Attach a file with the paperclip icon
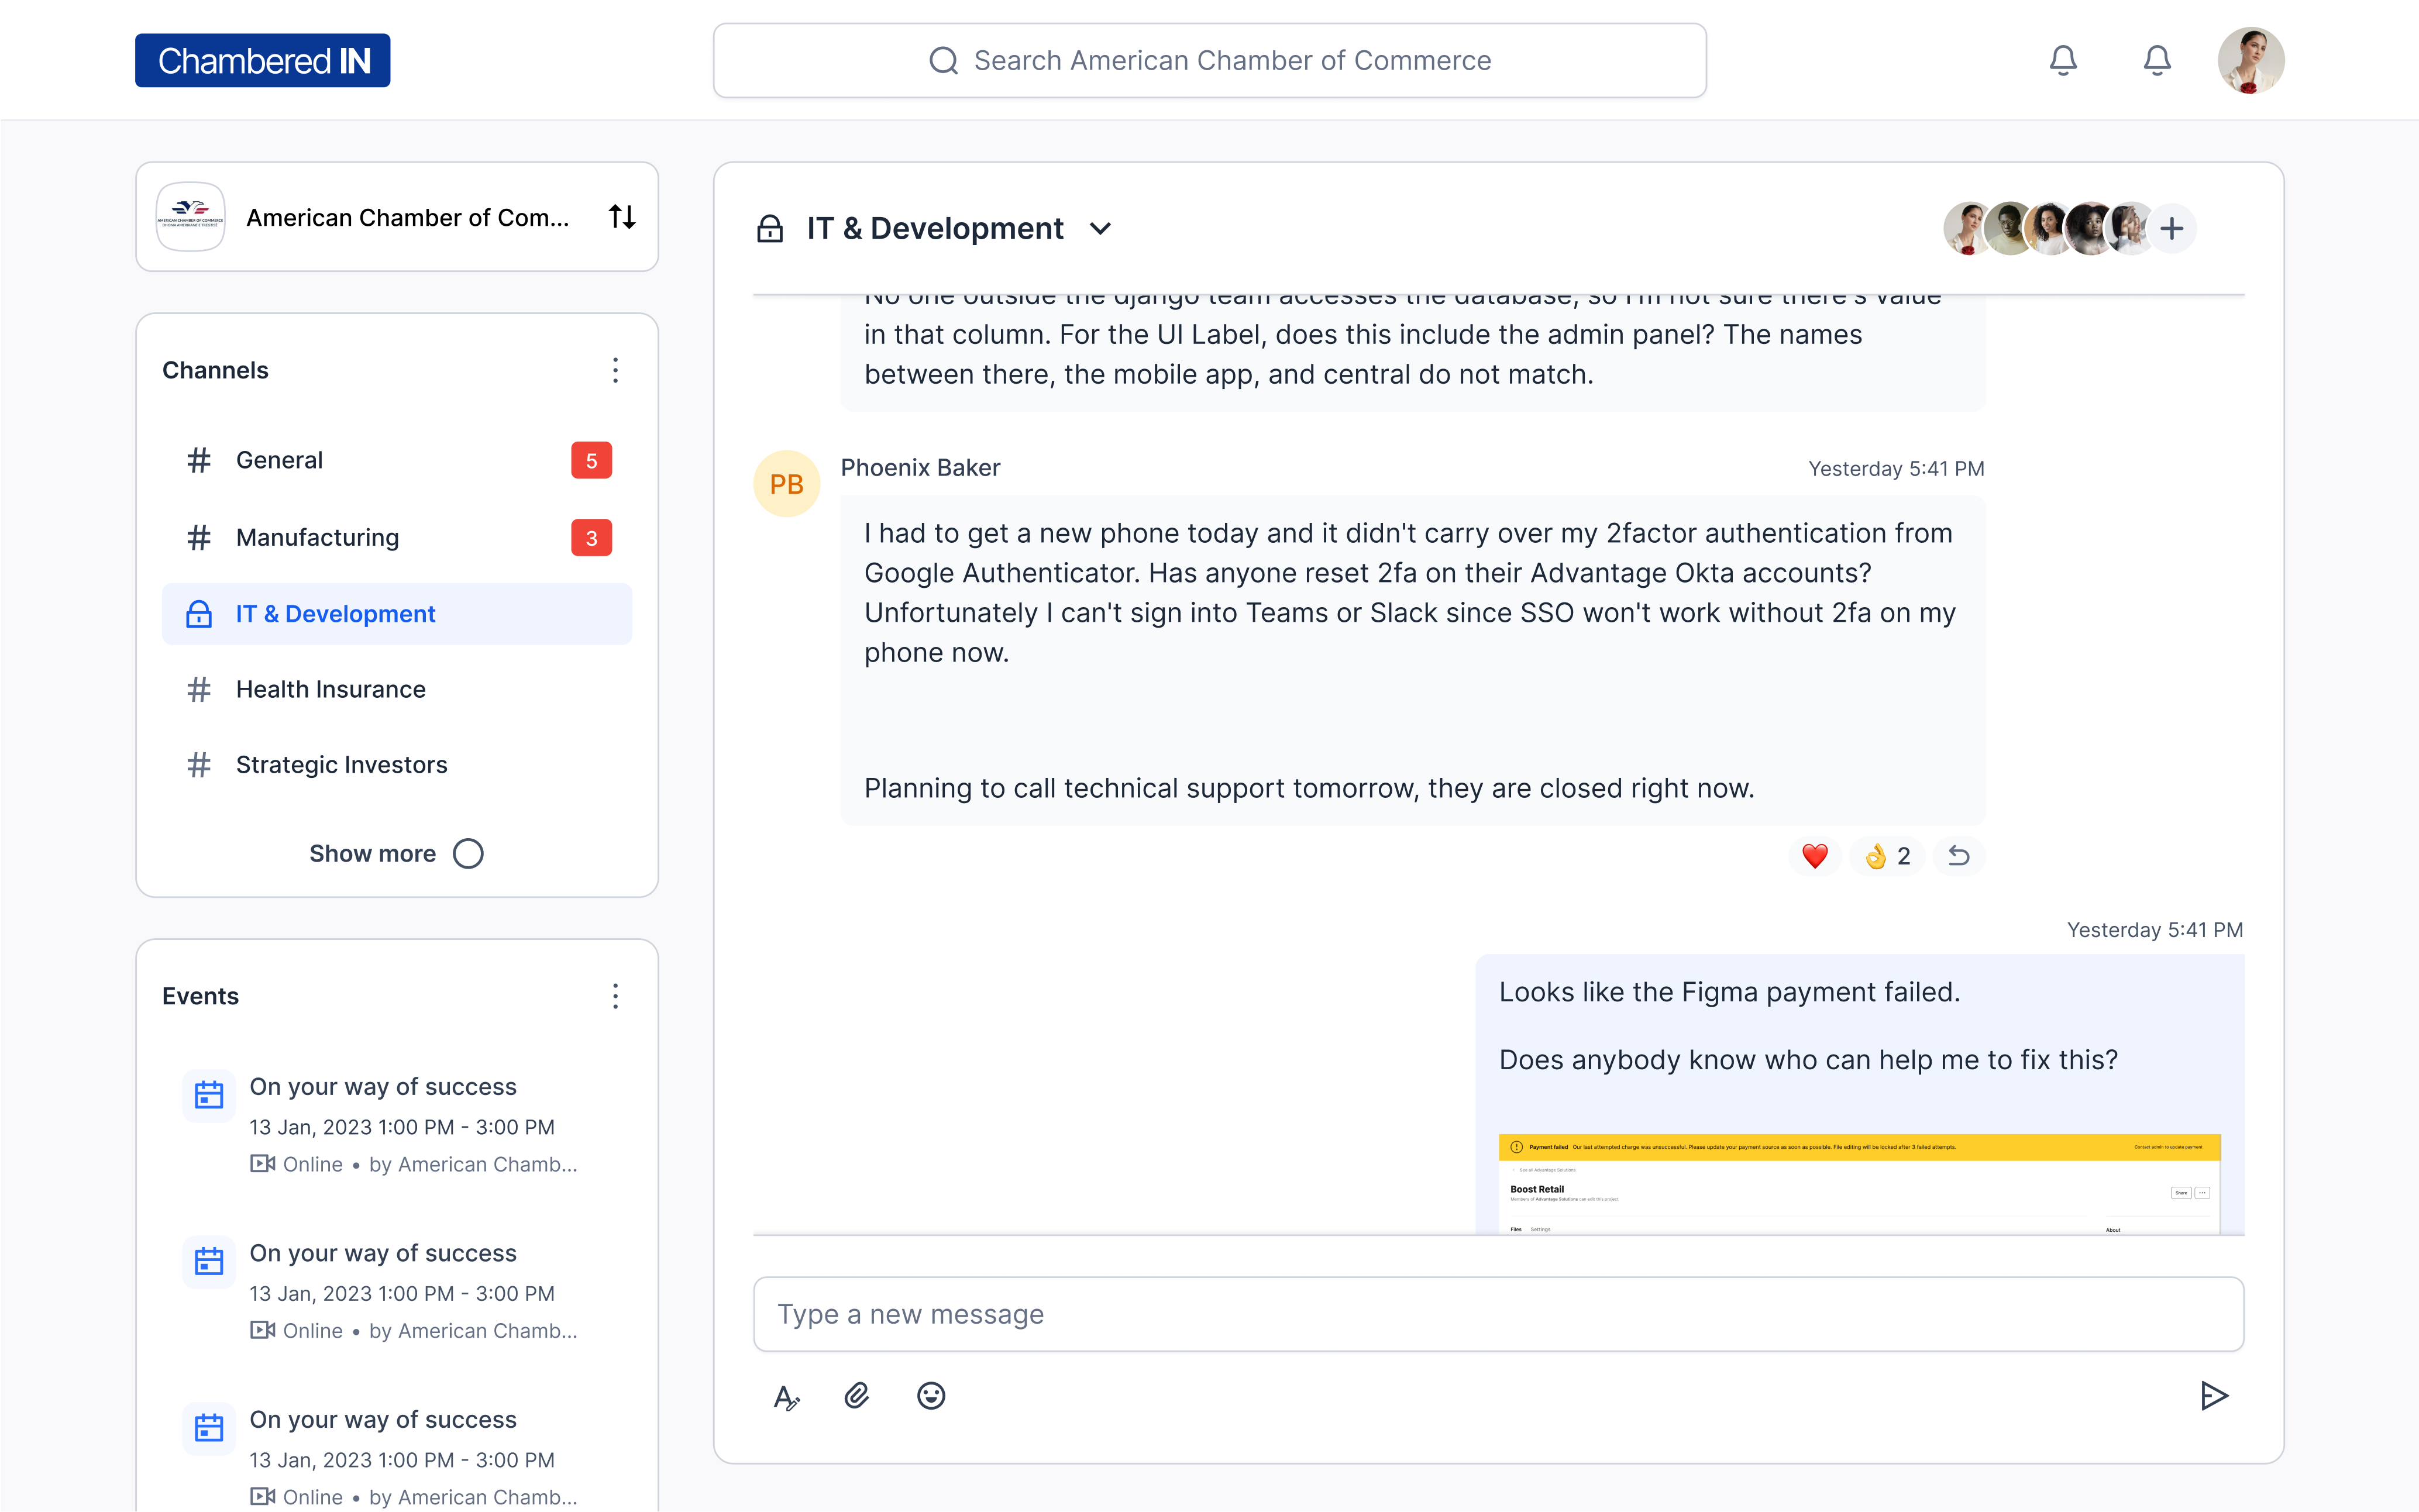2419x1512 pixels. coord(857,1396)
